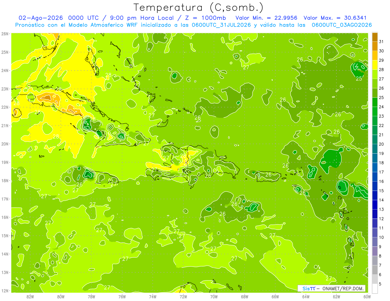Click the 12N latitude axis label
The image size is (390, 301).
point(5,291)
